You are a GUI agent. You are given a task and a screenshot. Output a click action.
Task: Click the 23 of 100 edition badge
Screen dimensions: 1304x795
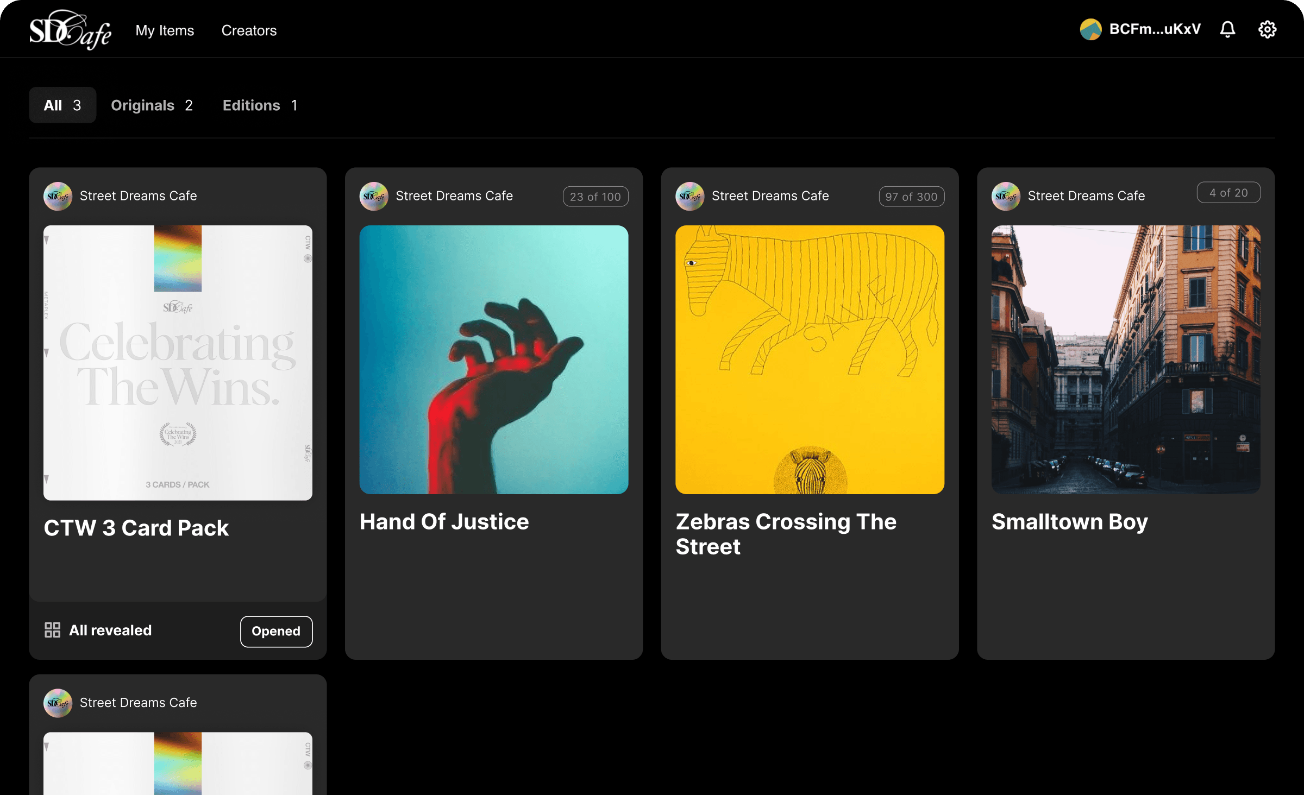[x=595, y=197]
